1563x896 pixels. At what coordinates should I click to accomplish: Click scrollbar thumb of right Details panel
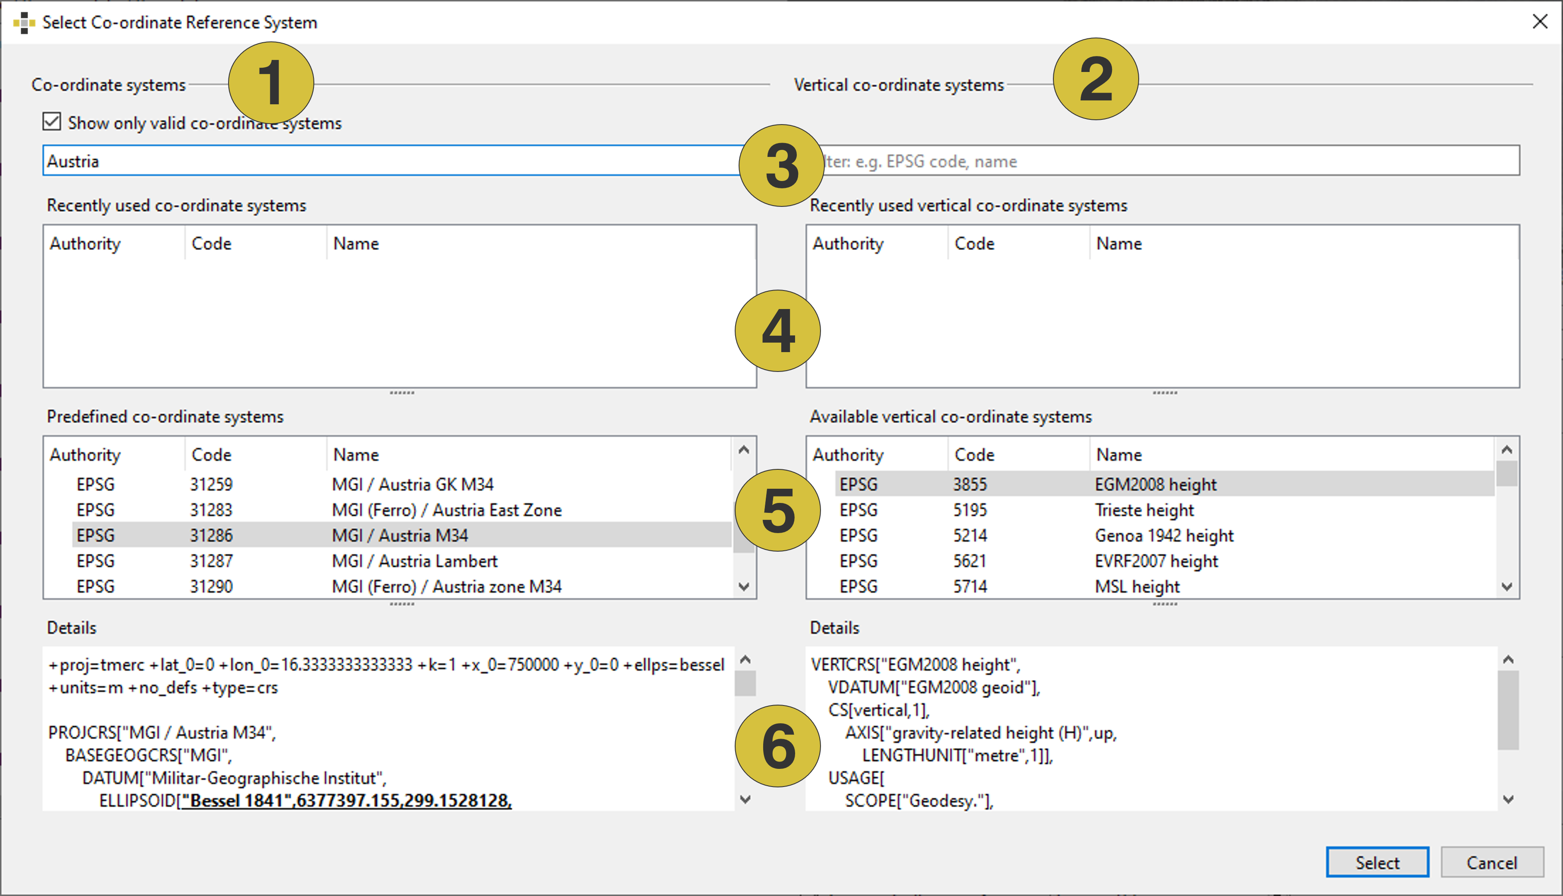point(1508,710)
